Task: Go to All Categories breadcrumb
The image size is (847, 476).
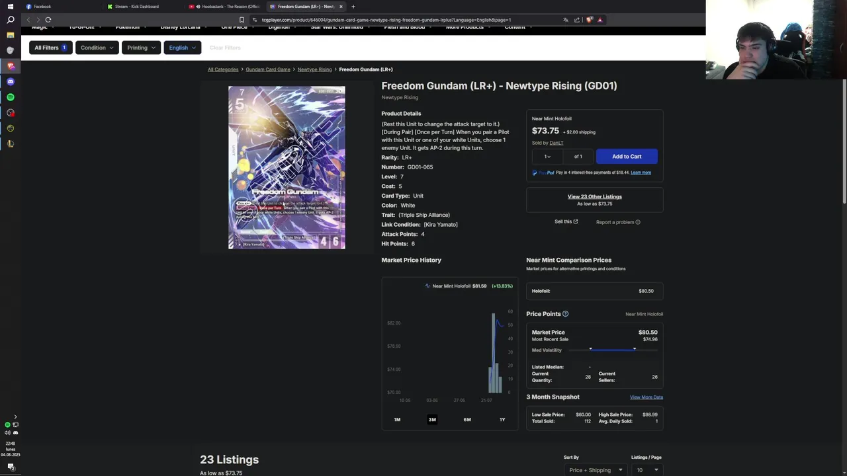Action: [x=223, y=69]
